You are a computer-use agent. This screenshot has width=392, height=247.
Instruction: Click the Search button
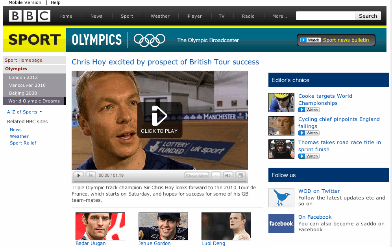coord(368,16)
